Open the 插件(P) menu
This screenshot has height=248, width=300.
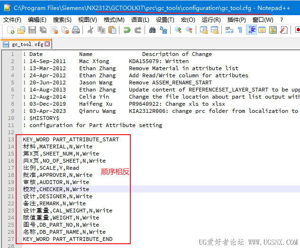tap(236, 20)
